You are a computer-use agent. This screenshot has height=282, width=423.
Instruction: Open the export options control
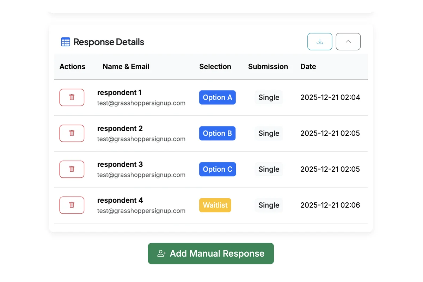[x=320, y=41]
